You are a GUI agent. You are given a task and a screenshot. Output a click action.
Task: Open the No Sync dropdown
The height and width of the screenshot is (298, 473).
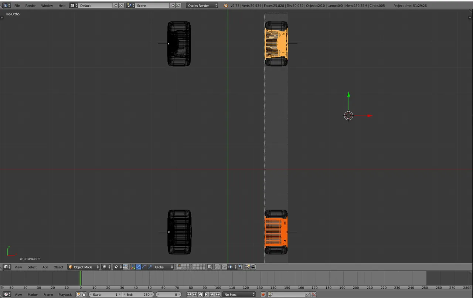point(239,294)
